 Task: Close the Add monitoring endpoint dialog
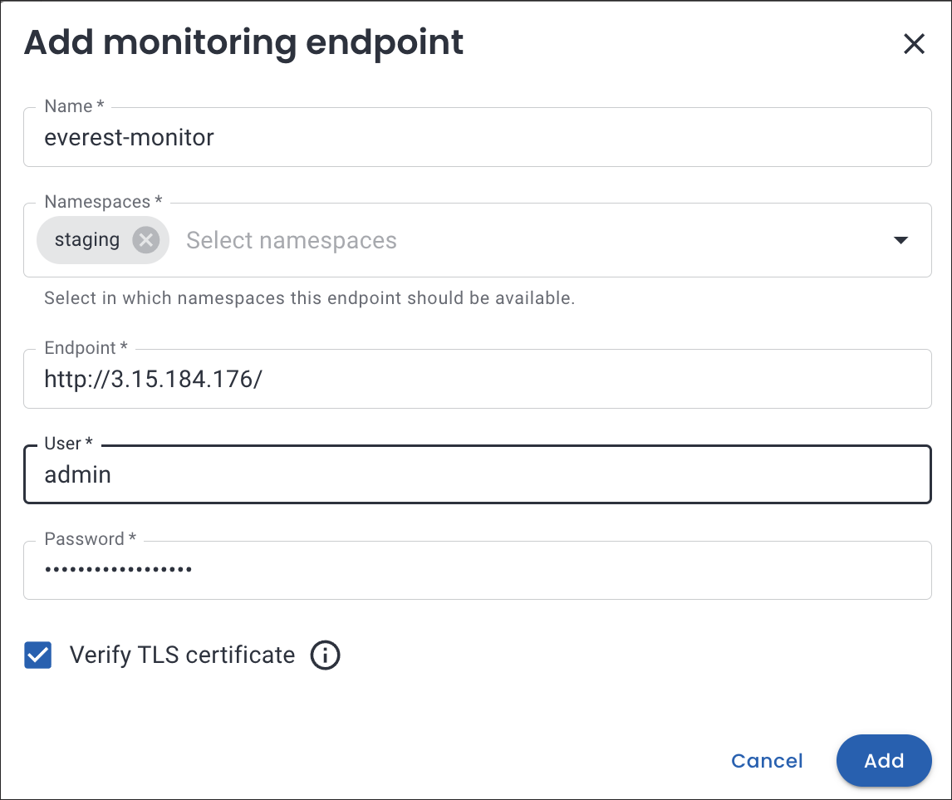[x=914, y=44]
